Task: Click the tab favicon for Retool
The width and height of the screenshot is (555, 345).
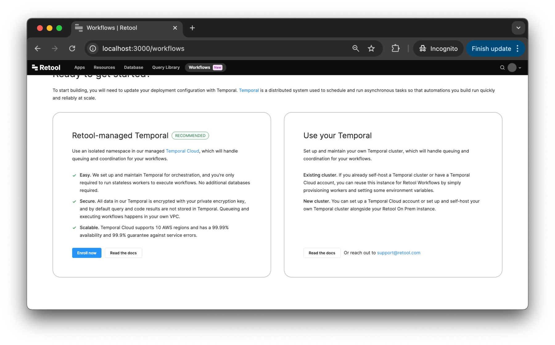Action: [79, 28]
